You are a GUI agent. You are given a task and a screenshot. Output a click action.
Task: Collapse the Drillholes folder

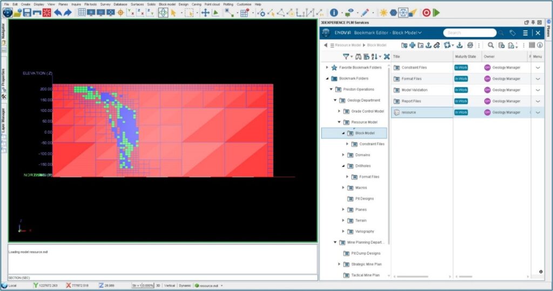pyautogui.click(x=343, y=166)
